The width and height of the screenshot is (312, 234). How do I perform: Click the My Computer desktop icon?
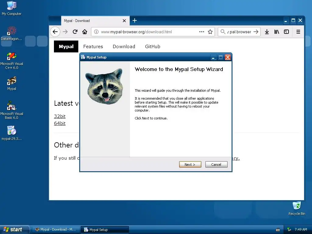point(12,8)
